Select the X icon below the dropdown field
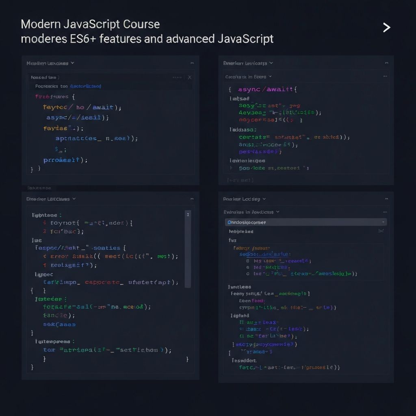This screenshot has width=416, height=416. pos(381,230)
